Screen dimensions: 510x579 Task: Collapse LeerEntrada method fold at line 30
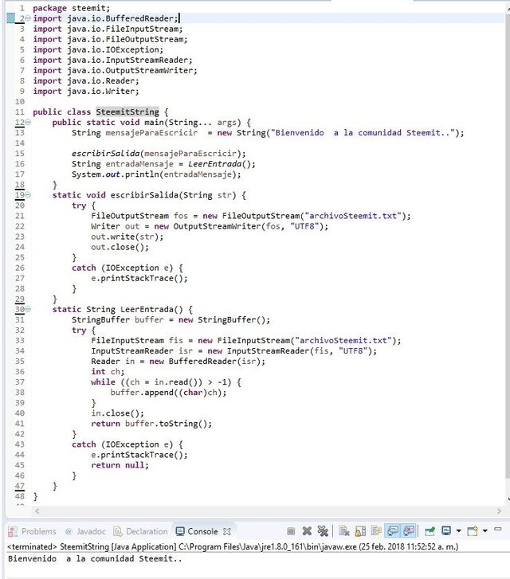tap(28, 309)
